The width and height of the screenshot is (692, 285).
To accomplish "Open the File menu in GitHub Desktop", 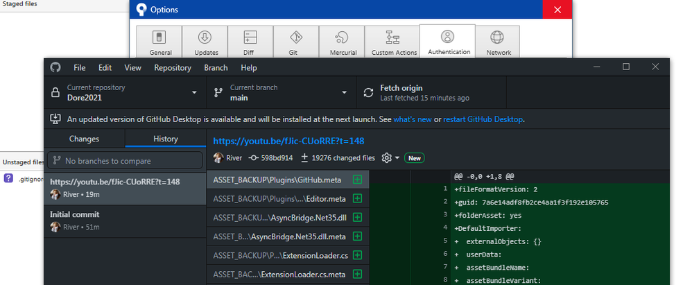I will (80, 67).
